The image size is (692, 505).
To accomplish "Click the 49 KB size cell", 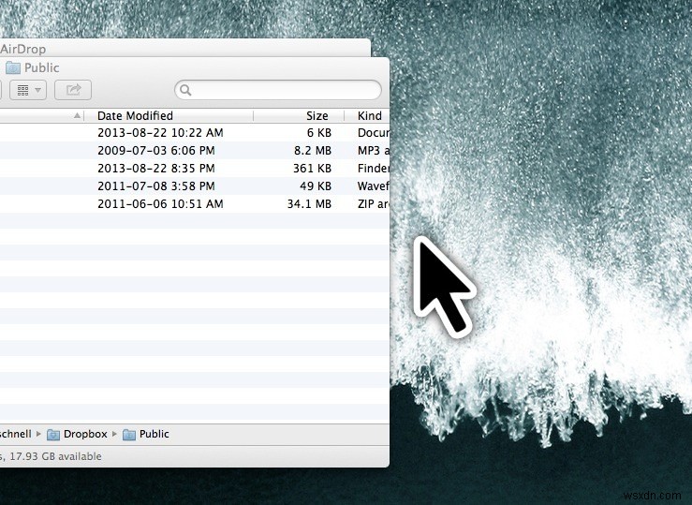I will coord(316,186).
